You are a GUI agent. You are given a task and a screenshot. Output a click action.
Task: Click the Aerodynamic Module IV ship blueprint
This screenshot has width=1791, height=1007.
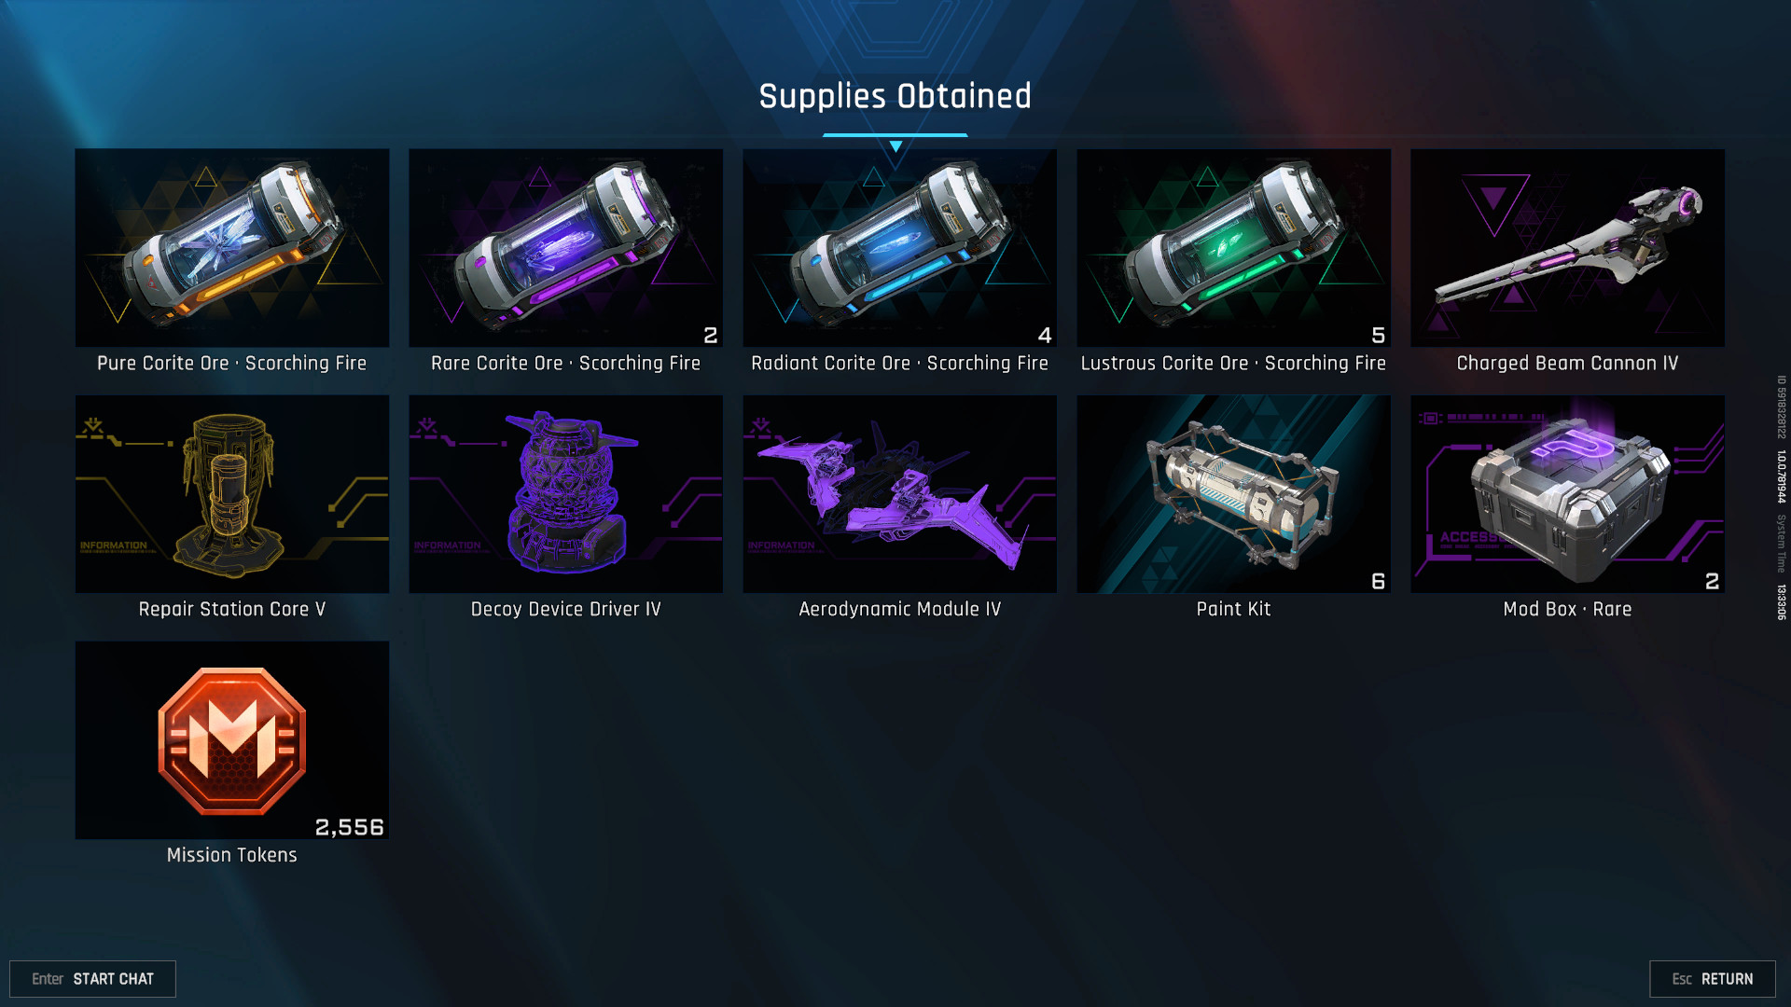(x=899, y=494)
